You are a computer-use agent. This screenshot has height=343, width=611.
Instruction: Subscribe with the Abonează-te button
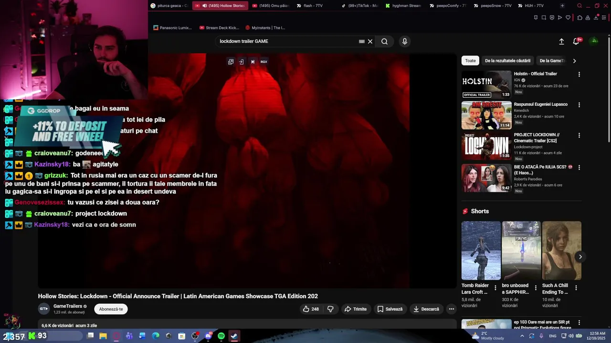click(x=111, y=309)
